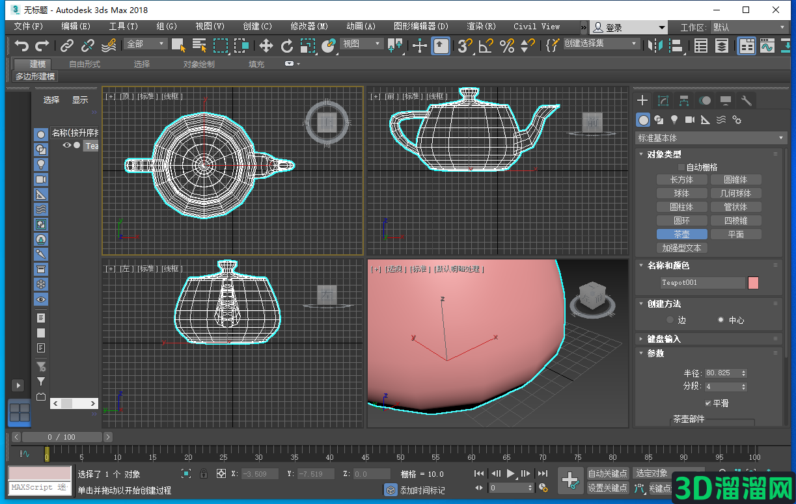Click the 球体 creation button
This screenshot has width=796, height=504.
(681, 192)
